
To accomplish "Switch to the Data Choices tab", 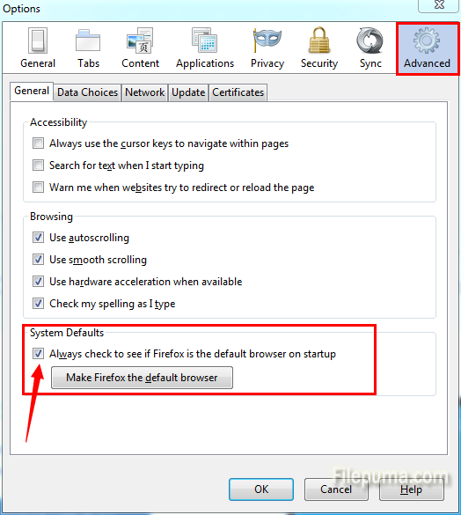I will click(x=87, y=92).
